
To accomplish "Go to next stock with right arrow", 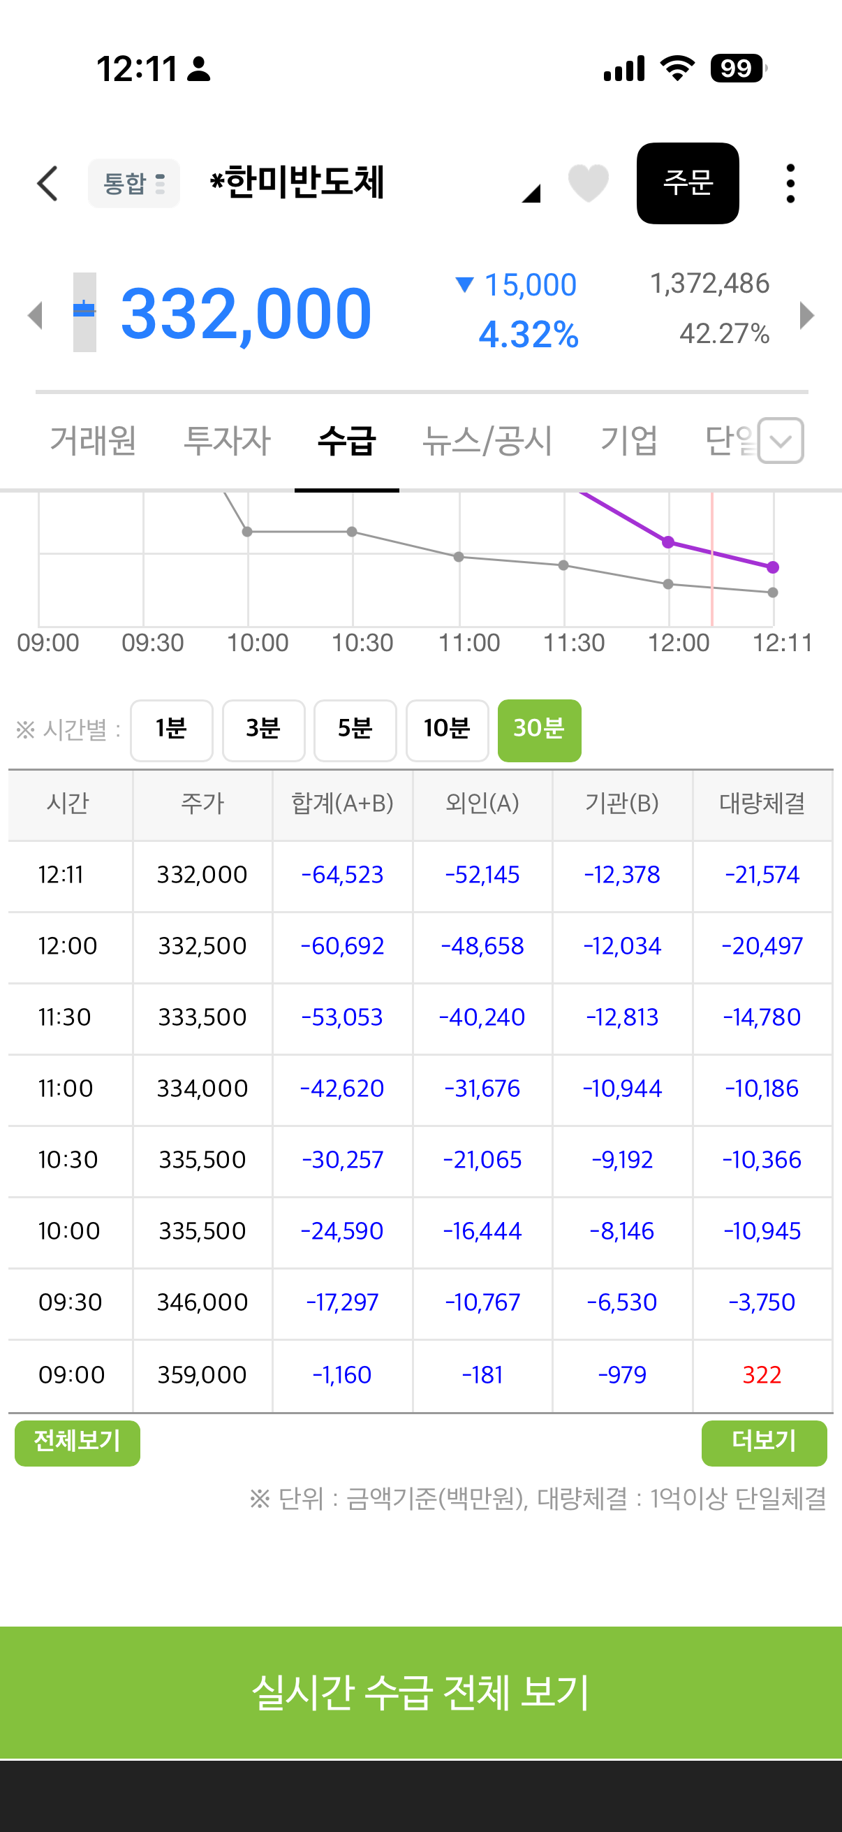I will click(x=806, y=315).
